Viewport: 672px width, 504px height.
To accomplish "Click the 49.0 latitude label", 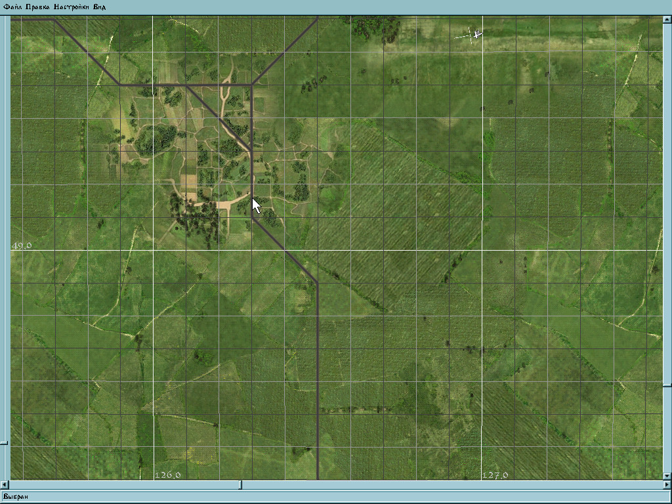I will (x=22, y=245).
